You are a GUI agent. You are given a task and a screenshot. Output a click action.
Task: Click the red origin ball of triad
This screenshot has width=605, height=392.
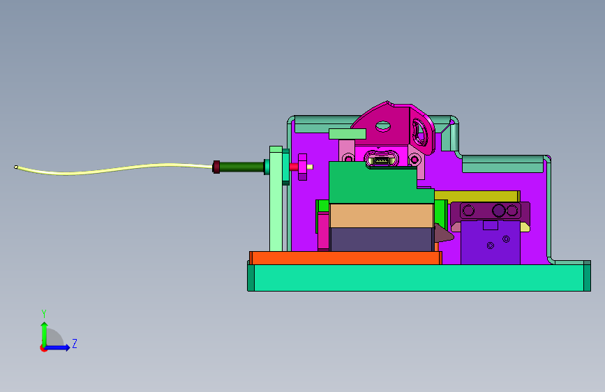coord(43,348)
